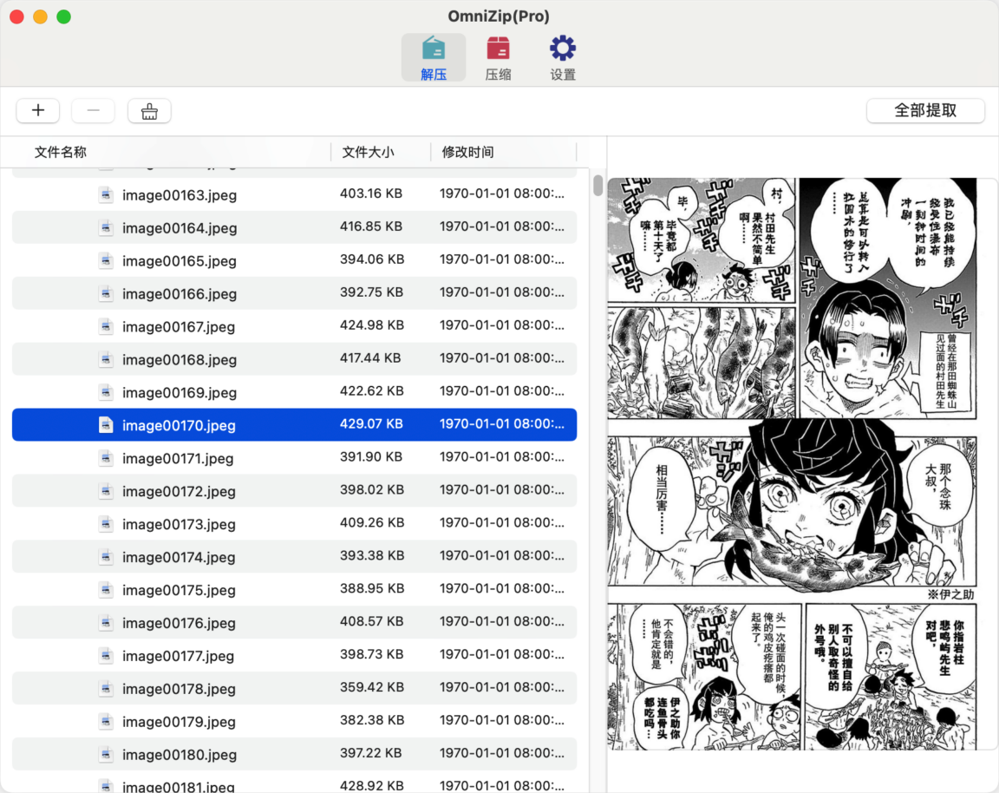Click the file icon beside image00163.jpeg

[x=107, y=194]
